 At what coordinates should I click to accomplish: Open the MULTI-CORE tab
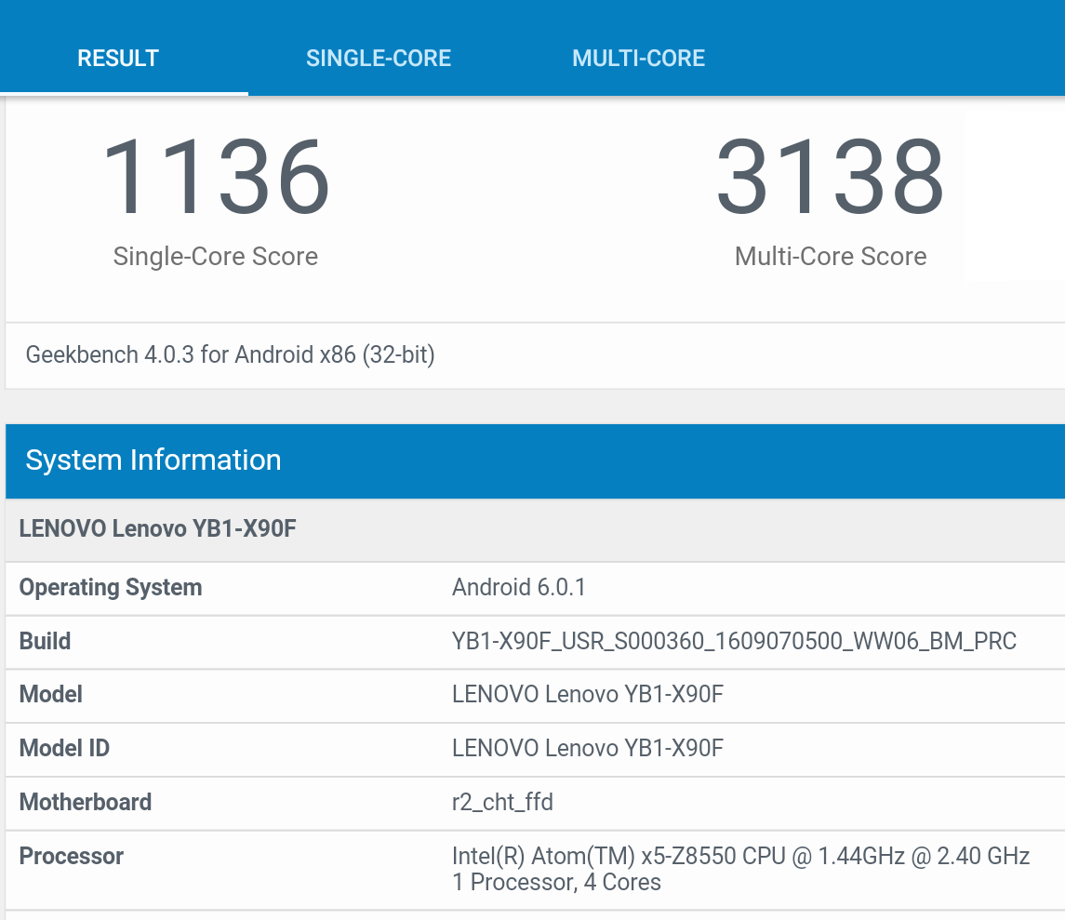pyautogui.click(x=638, y=58)
